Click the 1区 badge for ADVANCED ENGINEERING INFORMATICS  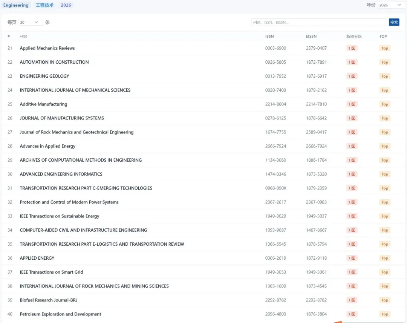point(352,174)
